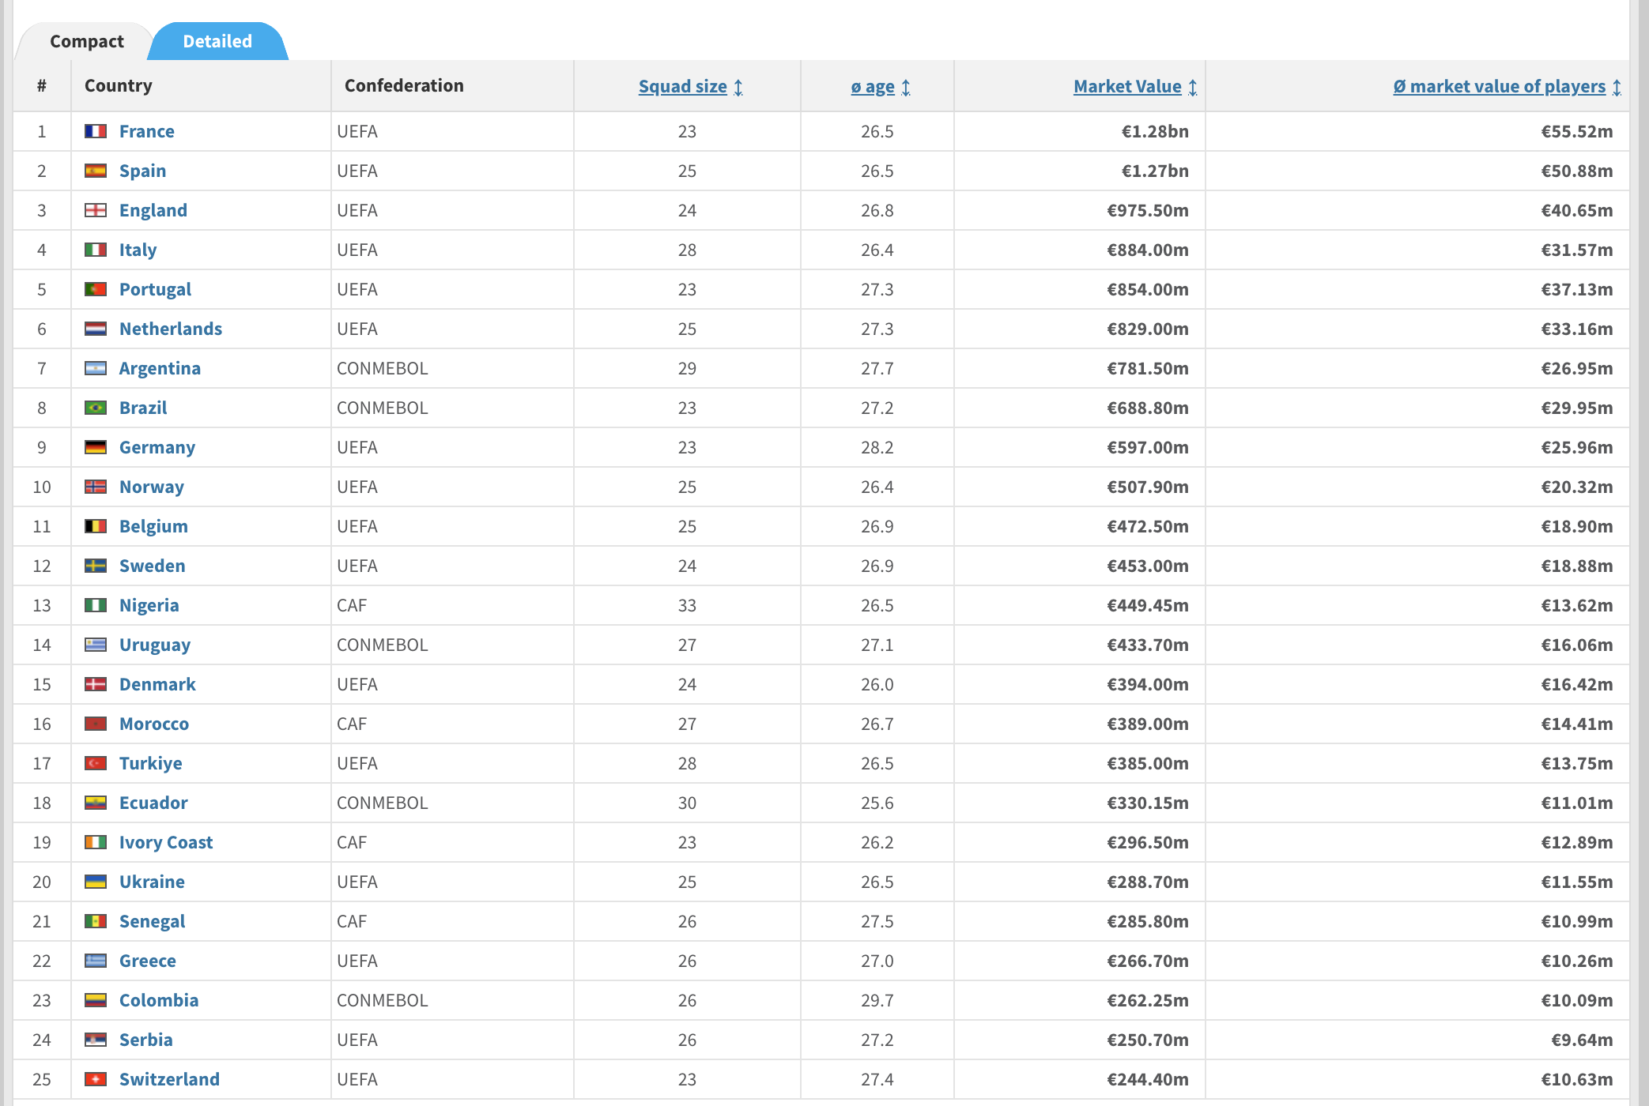Sort table by Squad size
The width and height of the screenshot is (1649, 1106).
690,86
